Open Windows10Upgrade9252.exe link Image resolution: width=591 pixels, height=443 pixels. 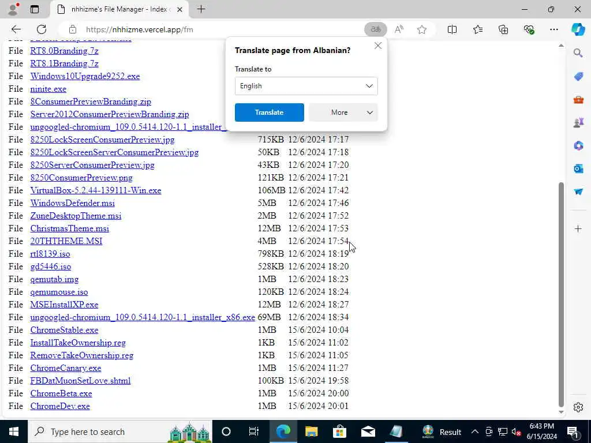coord(85,76)
